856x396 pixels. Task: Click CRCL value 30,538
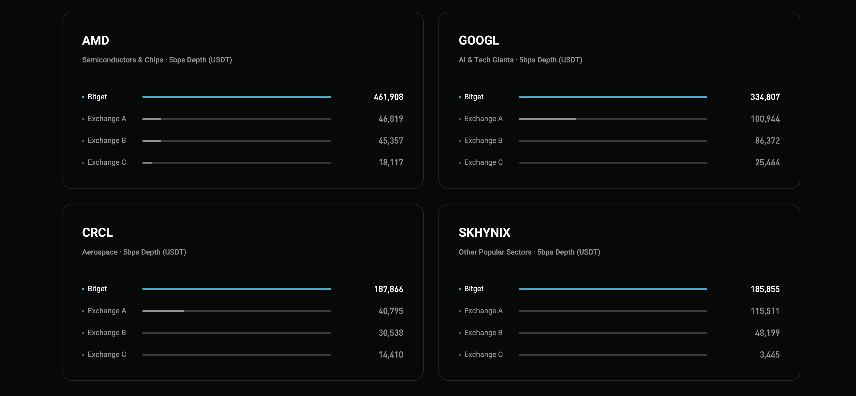(x=391, y=333)
